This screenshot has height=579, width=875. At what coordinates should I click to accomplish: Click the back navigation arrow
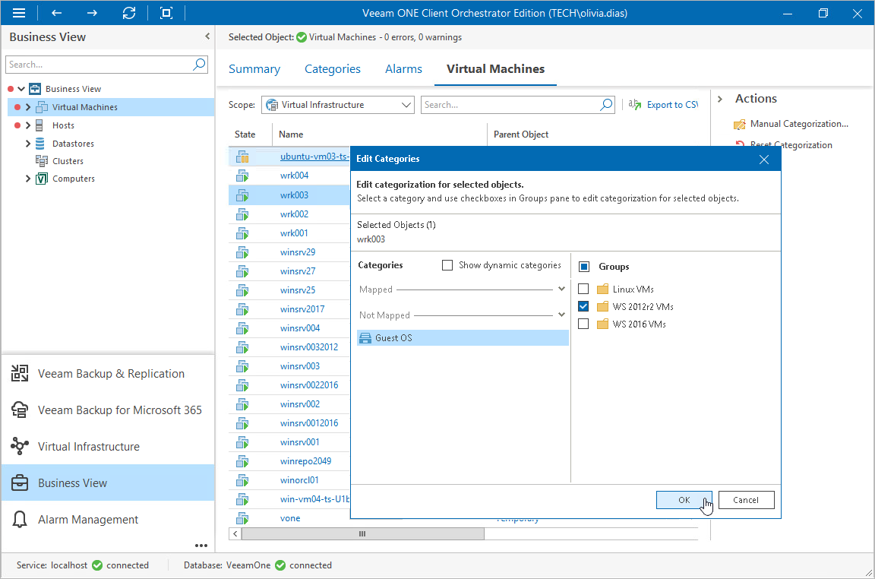click(x=56, y=13)
